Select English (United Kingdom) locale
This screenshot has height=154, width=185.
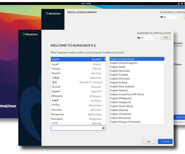coord(137,63)
